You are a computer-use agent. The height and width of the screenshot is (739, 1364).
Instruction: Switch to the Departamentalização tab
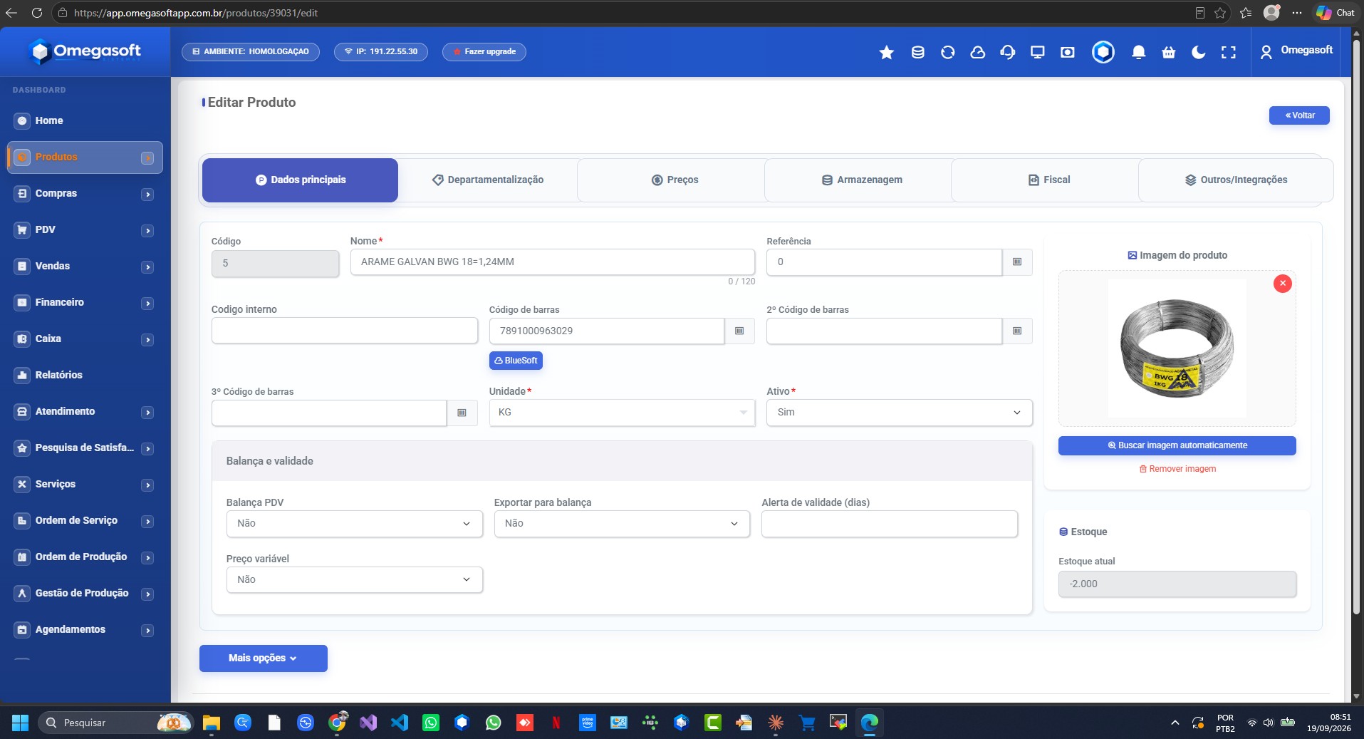488,180
